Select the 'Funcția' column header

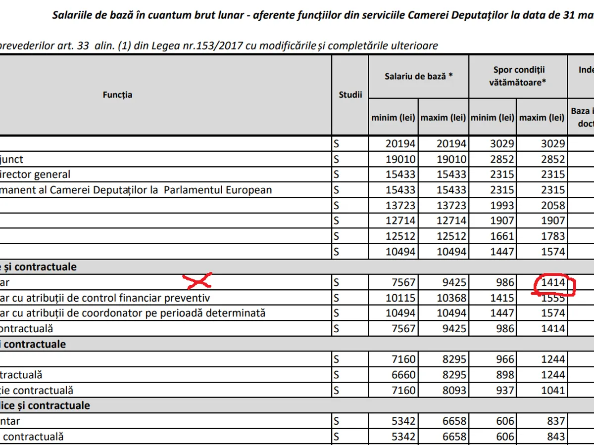coord(117,94)
